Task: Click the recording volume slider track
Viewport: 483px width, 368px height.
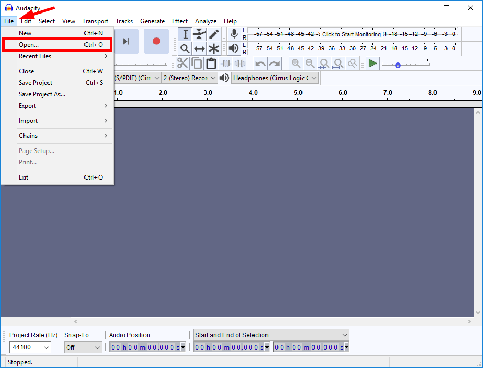Action: pos(140,65)
